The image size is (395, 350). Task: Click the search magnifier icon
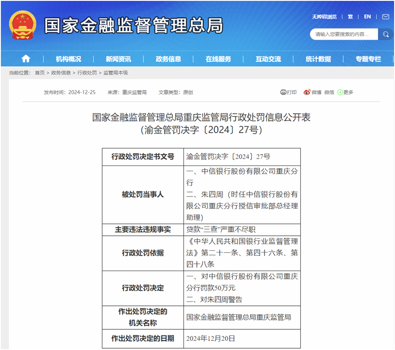pos(386,34)
